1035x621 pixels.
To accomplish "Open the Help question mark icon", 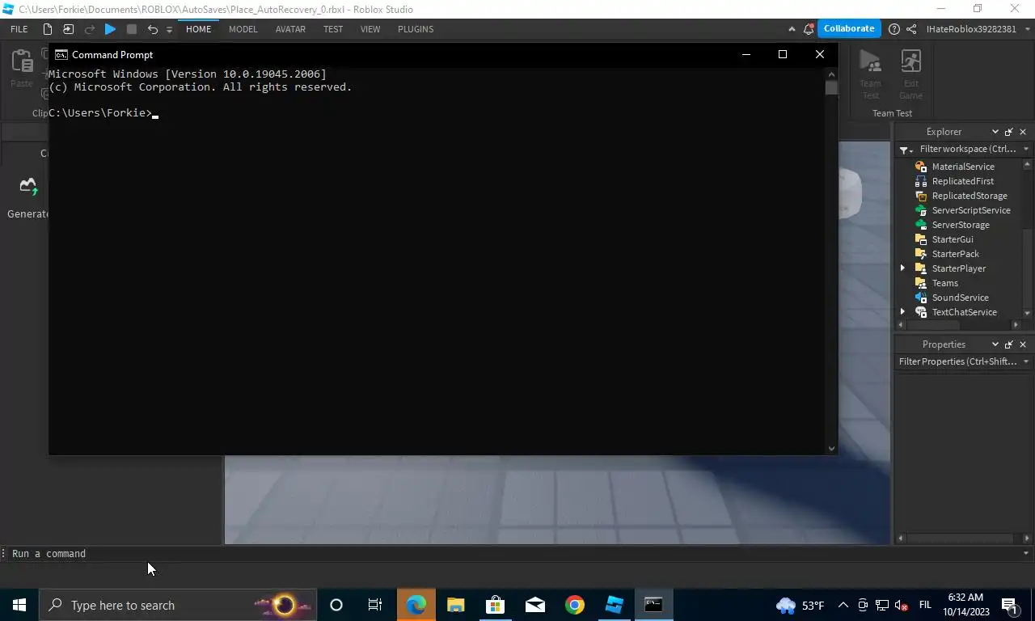I will click(x=893, y=29).
